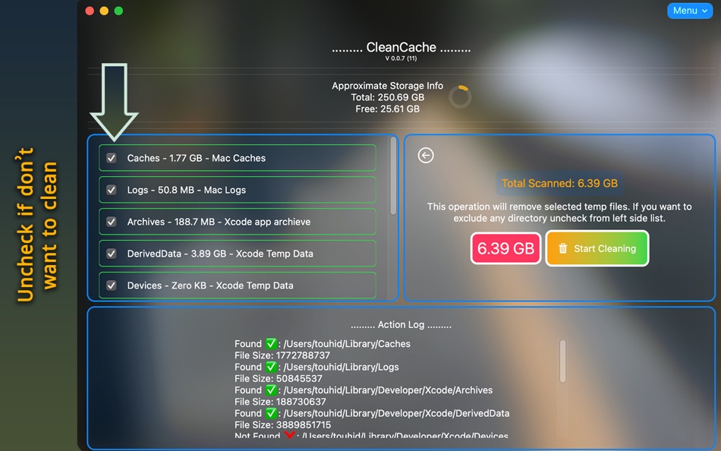Screen dimensions: 721x451
Task: Open the Menu dropdown
Action: point(689,11)
